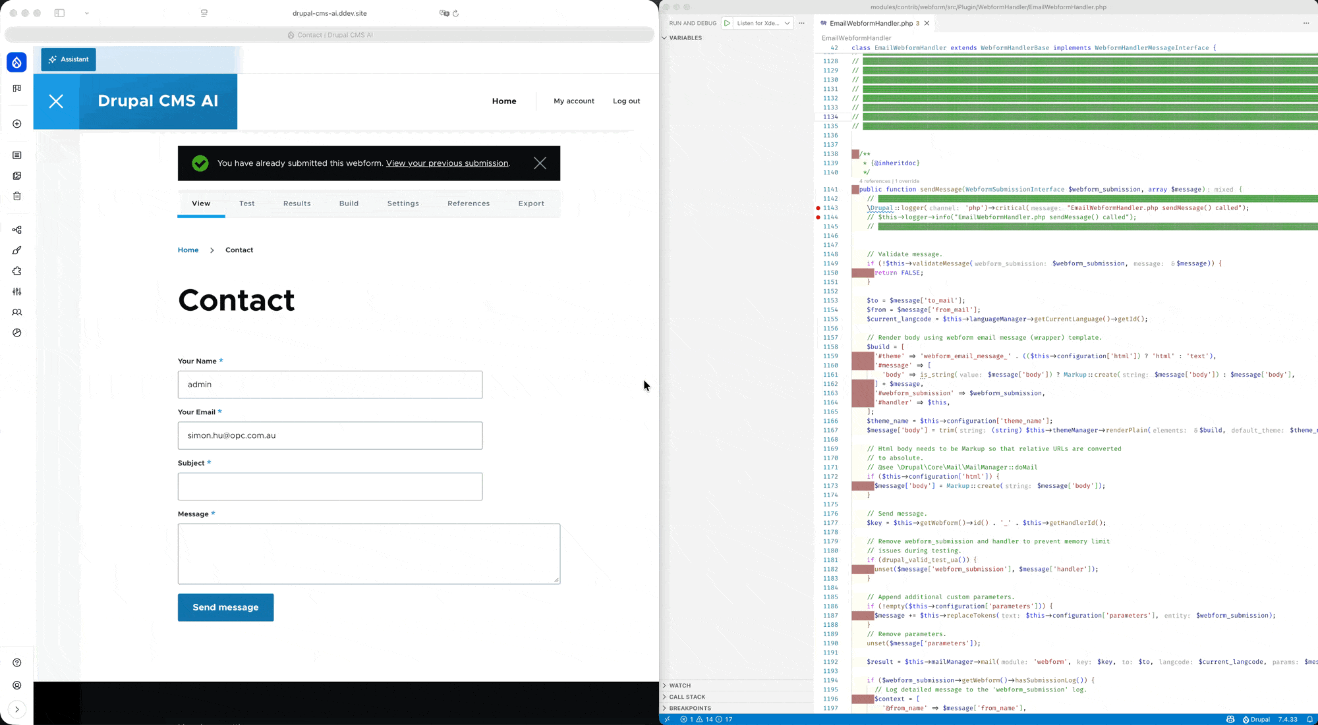
Task: Select the Content icon in admin sidebar
Action: [16, 155]
